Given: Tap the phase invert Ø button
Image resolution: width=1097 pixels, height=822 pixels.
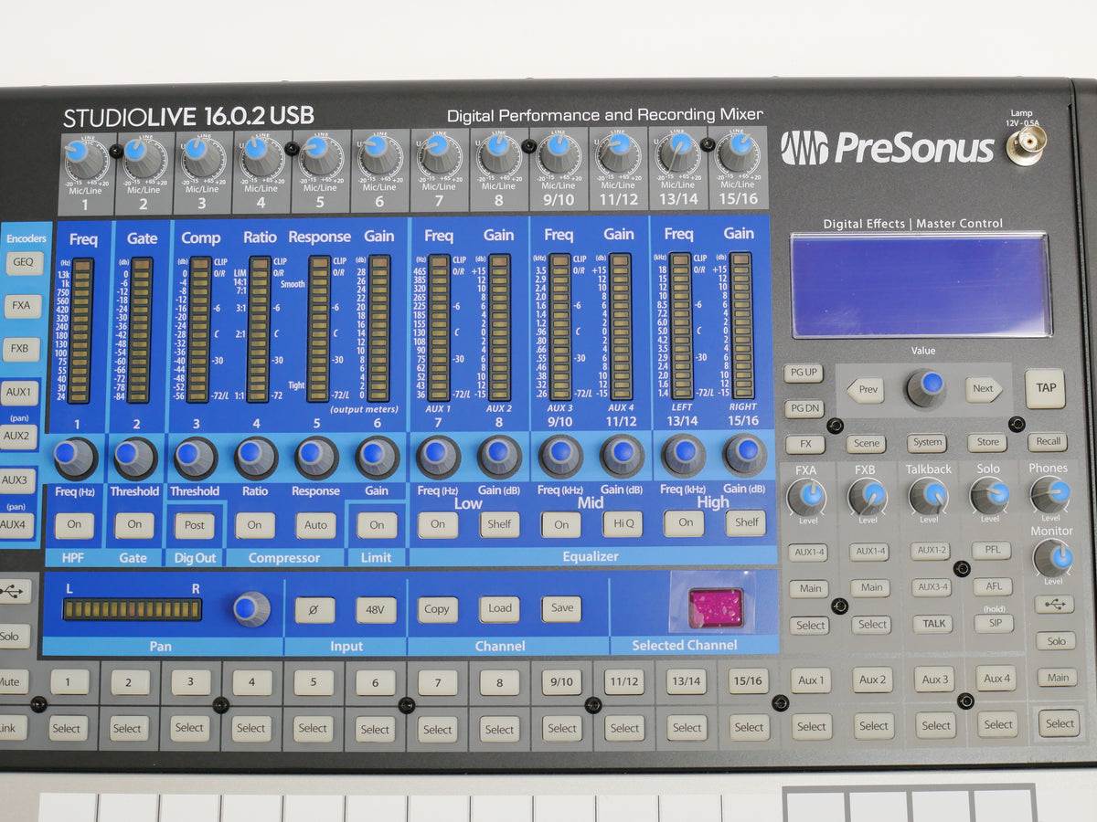Looking at the screenshot, I should (314, 610).
